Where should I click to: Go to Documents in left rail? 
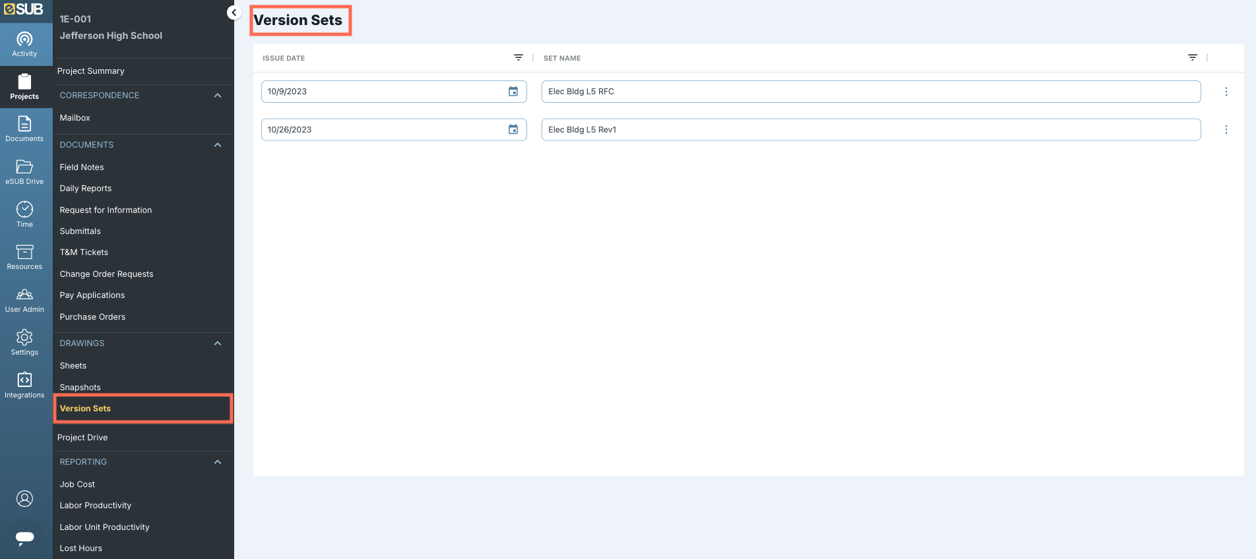[x=25, y=129]
